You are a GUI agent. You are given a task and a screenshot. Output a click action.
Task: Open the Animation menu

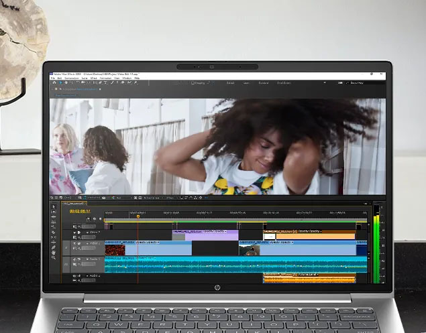[x=105, y=78]
